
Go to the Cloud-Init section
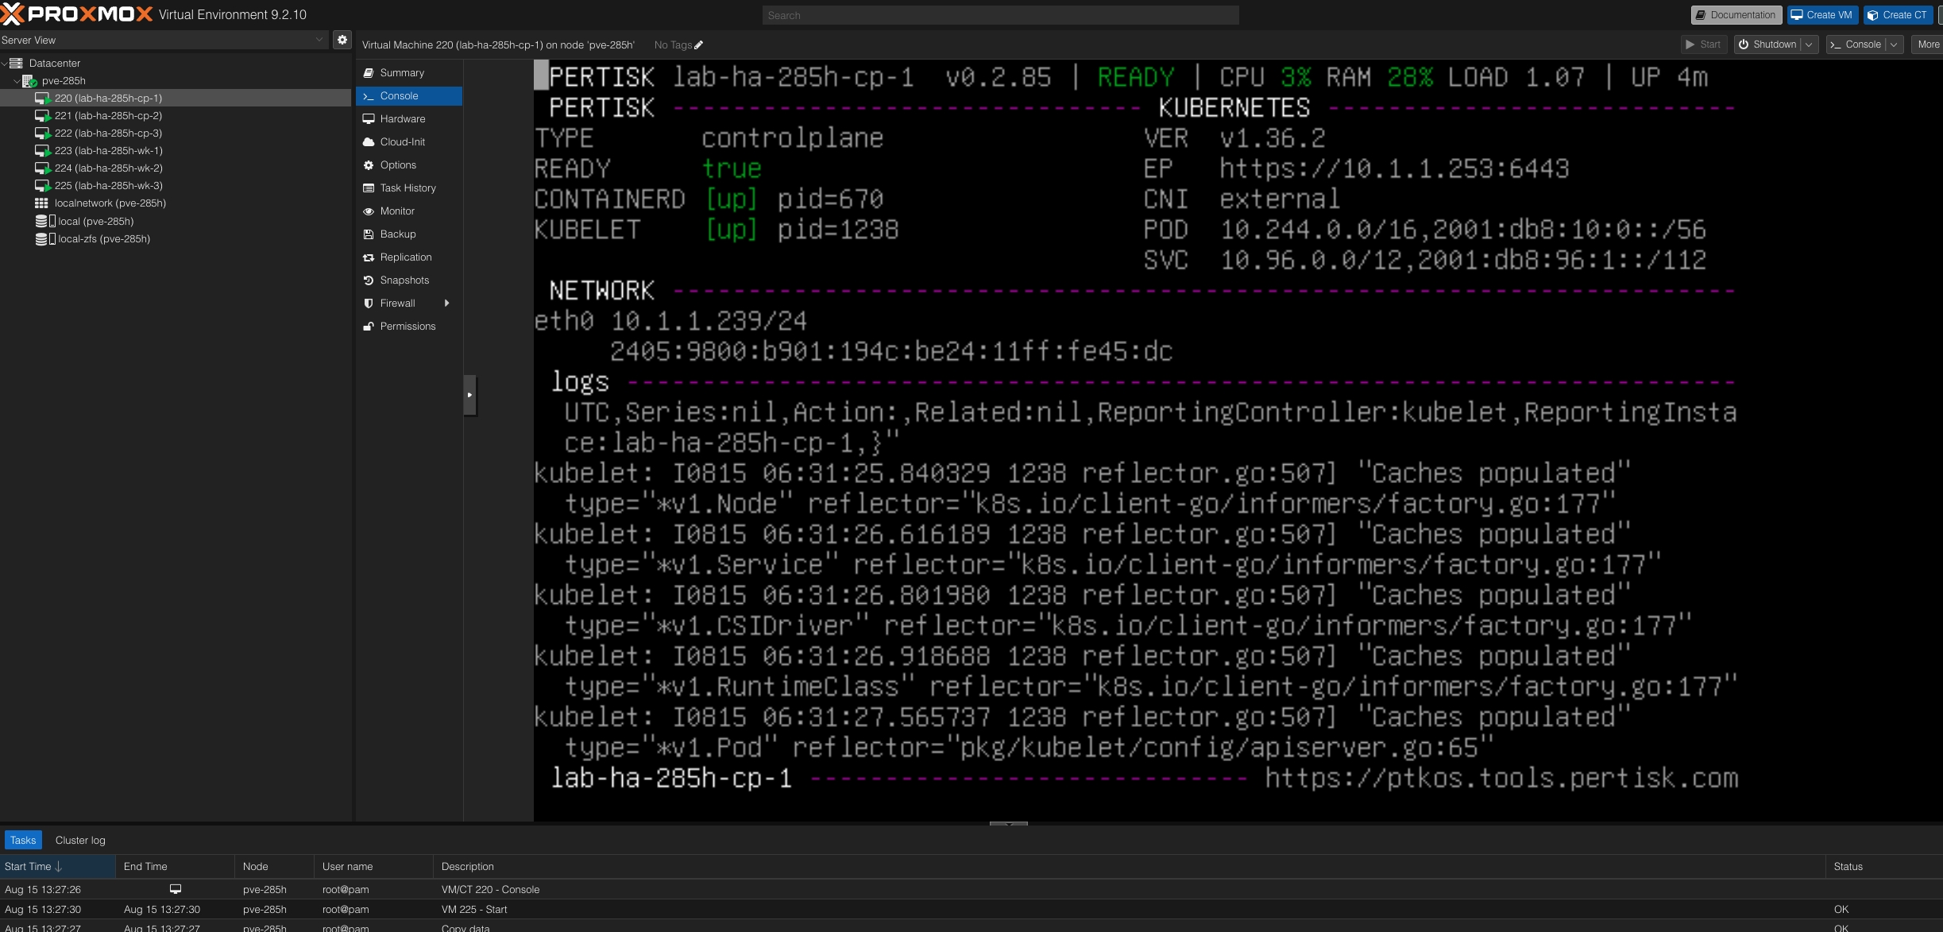point(409,142)
